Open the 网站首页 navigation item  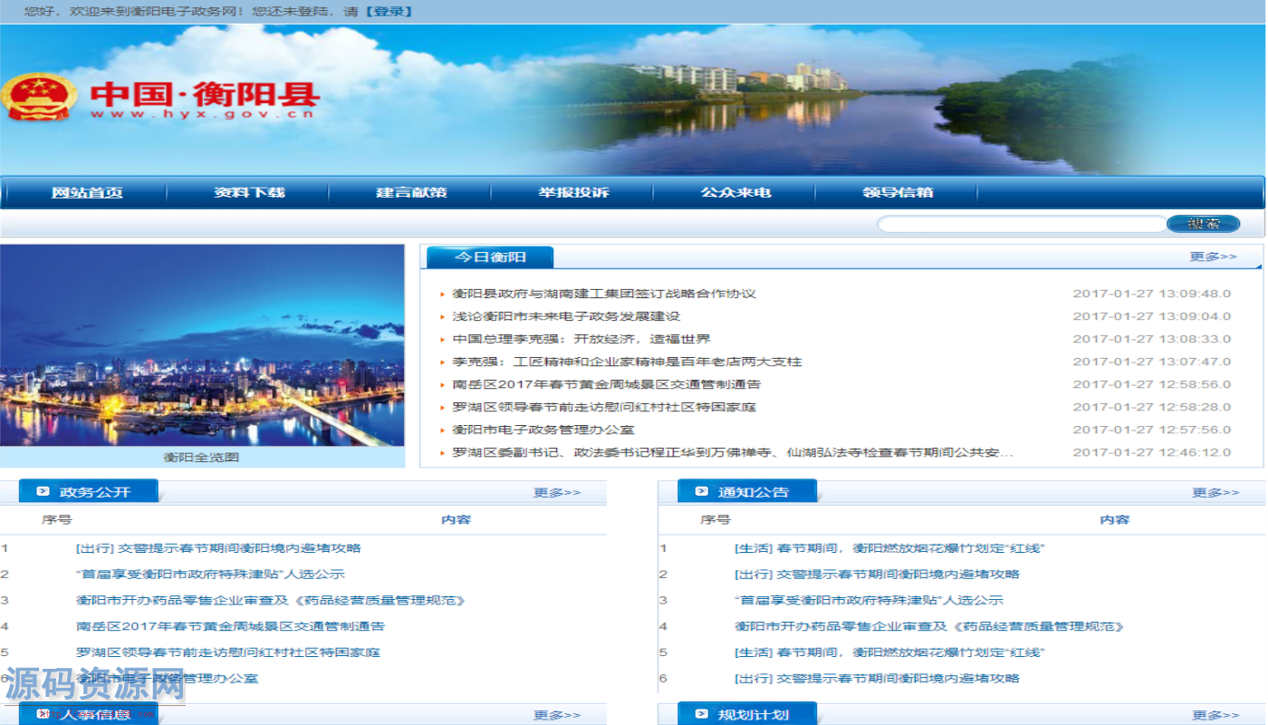(x=87, y=193)
